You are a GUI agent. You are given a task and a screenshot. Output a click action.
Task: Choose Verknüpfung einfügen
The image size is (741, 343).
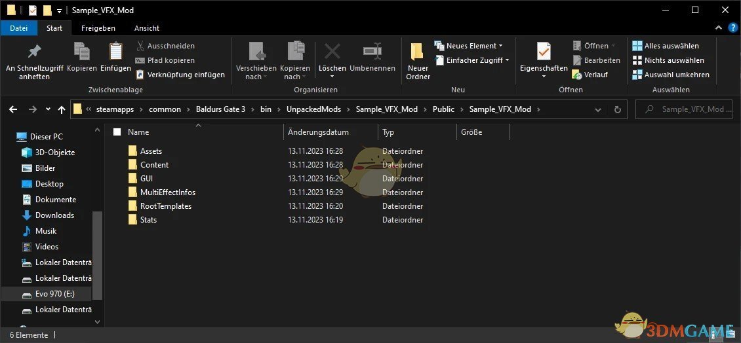tap(180, 75)
